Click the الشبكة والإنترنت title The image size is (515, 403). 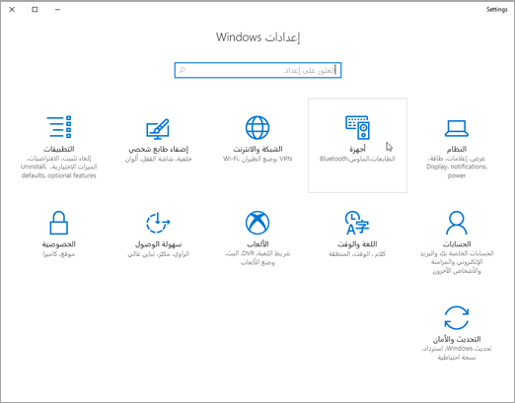257,150
